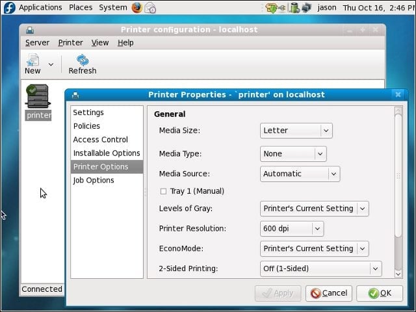Launch Firefox from the top panel
416x312 pixels.
137,8
